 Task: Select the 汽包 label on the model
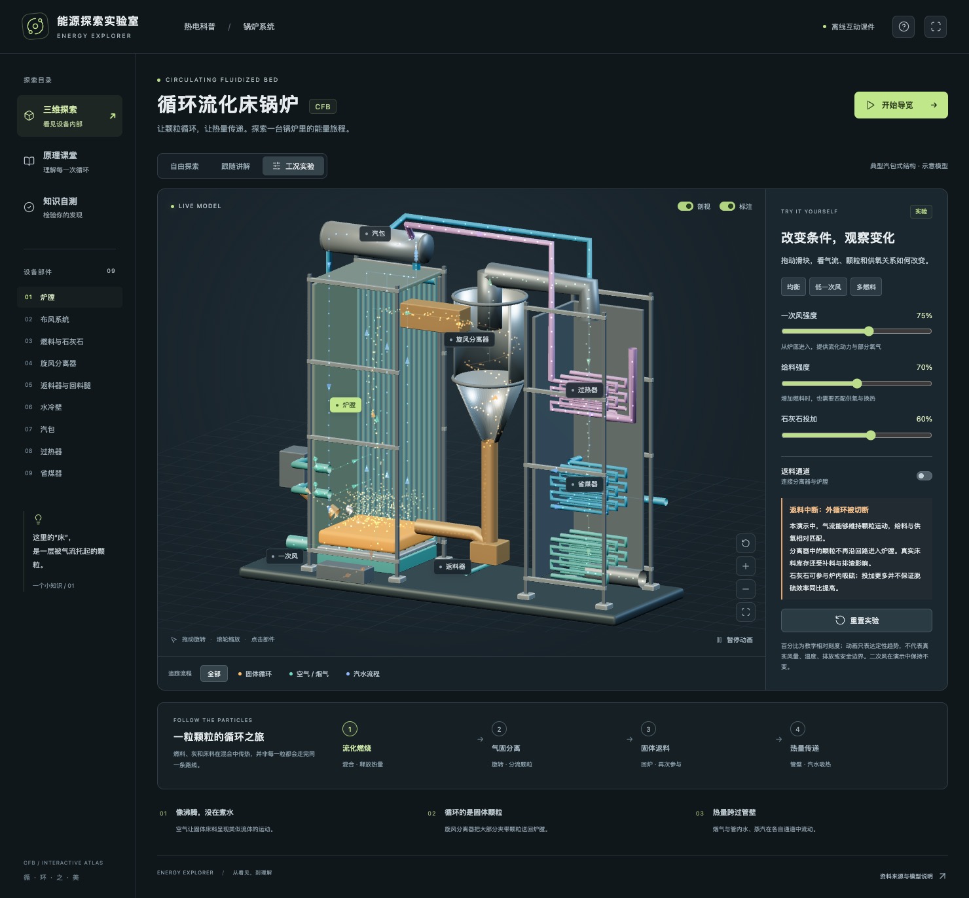pyautogui.click(x=375, y=234)
